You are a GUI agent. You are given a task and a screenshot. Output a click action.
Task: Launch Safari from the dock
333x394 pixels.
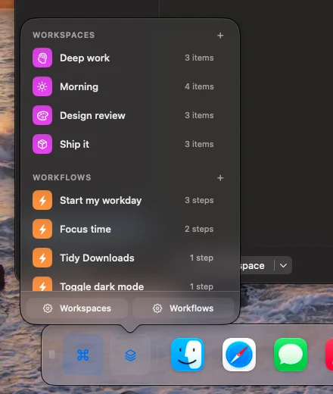point(239,355)
